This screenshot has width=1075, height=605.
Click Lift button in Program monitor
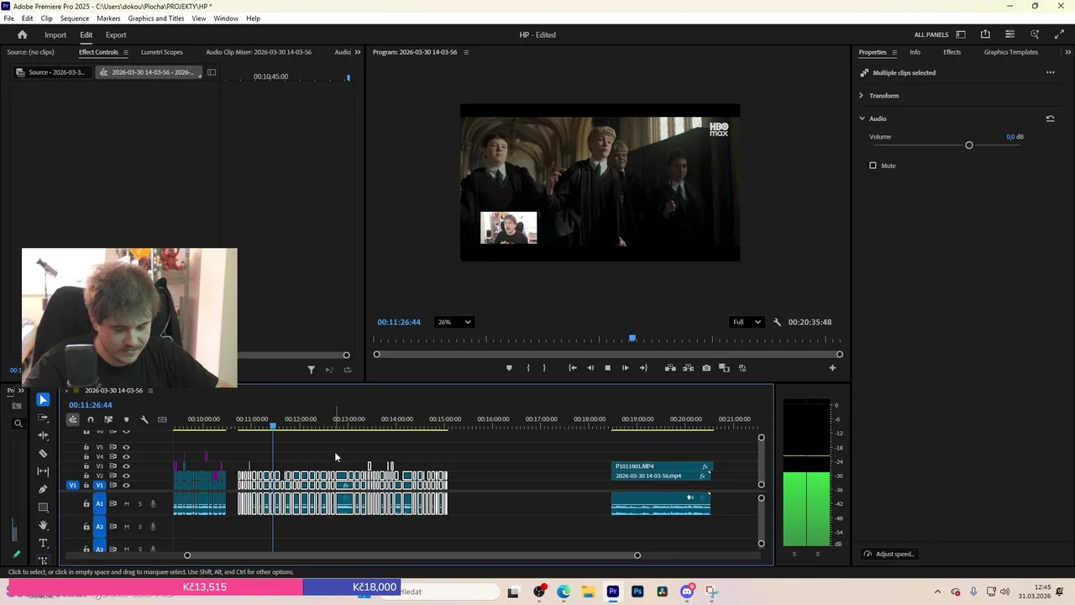point(670,368)
